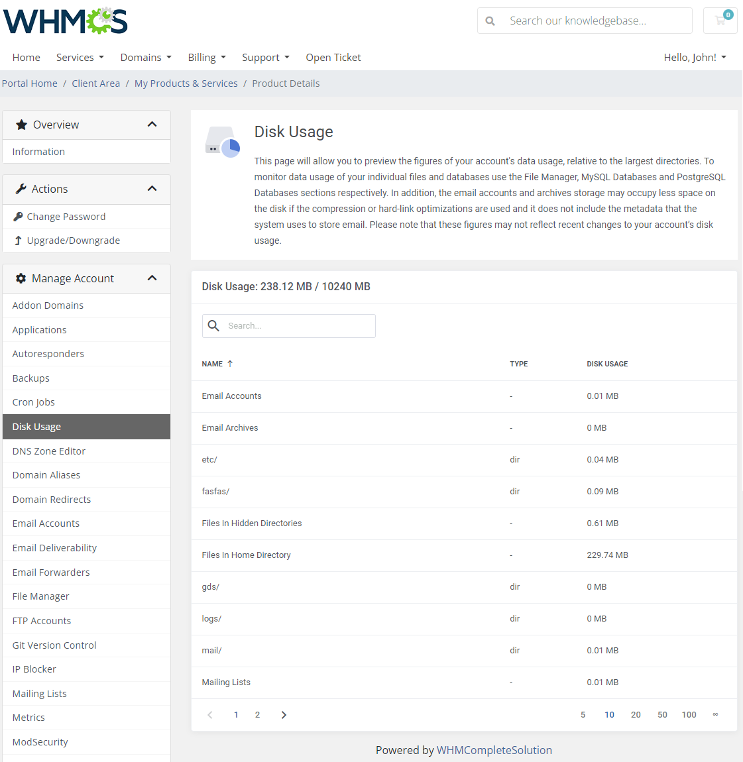Viewport: 743px width, 762px height.
Task: Sort by DISK USAGE column header
Action: 607,364
